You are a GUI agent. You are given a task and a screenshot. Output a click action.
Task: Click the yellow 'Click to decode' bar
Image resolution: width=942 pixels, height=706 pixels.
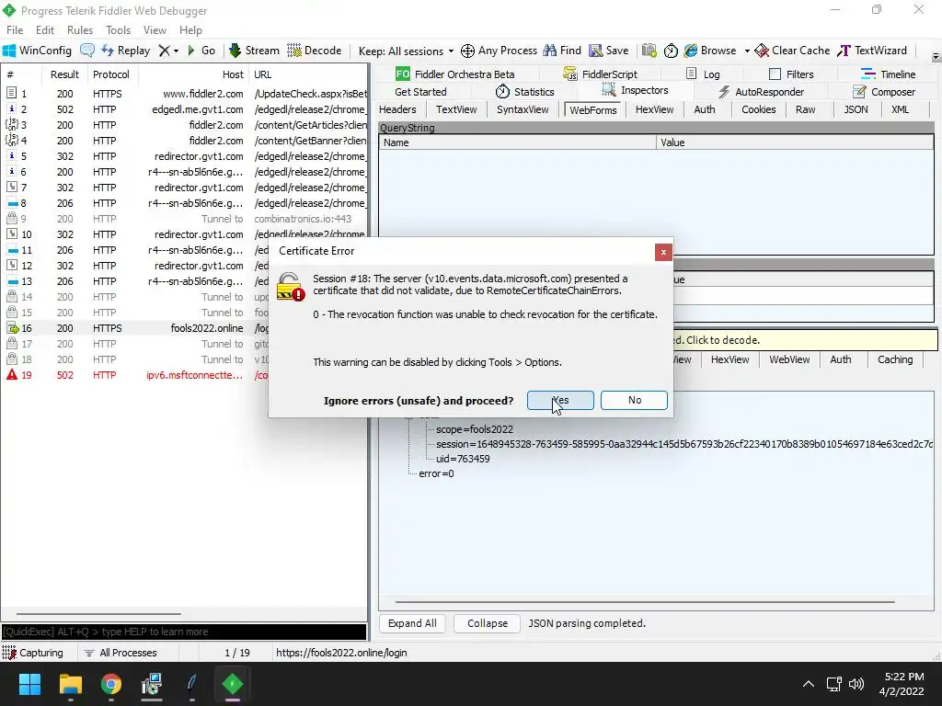tap(805, 340)
